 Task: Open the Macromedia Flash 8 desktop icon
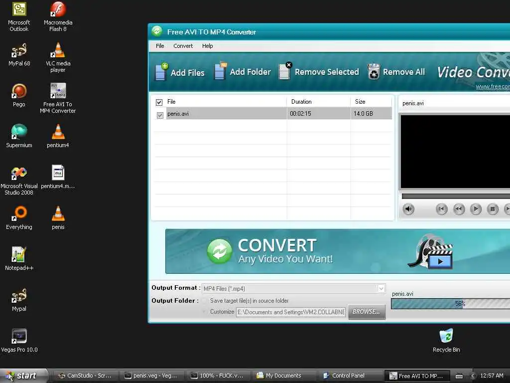click(x=58, y=16)
